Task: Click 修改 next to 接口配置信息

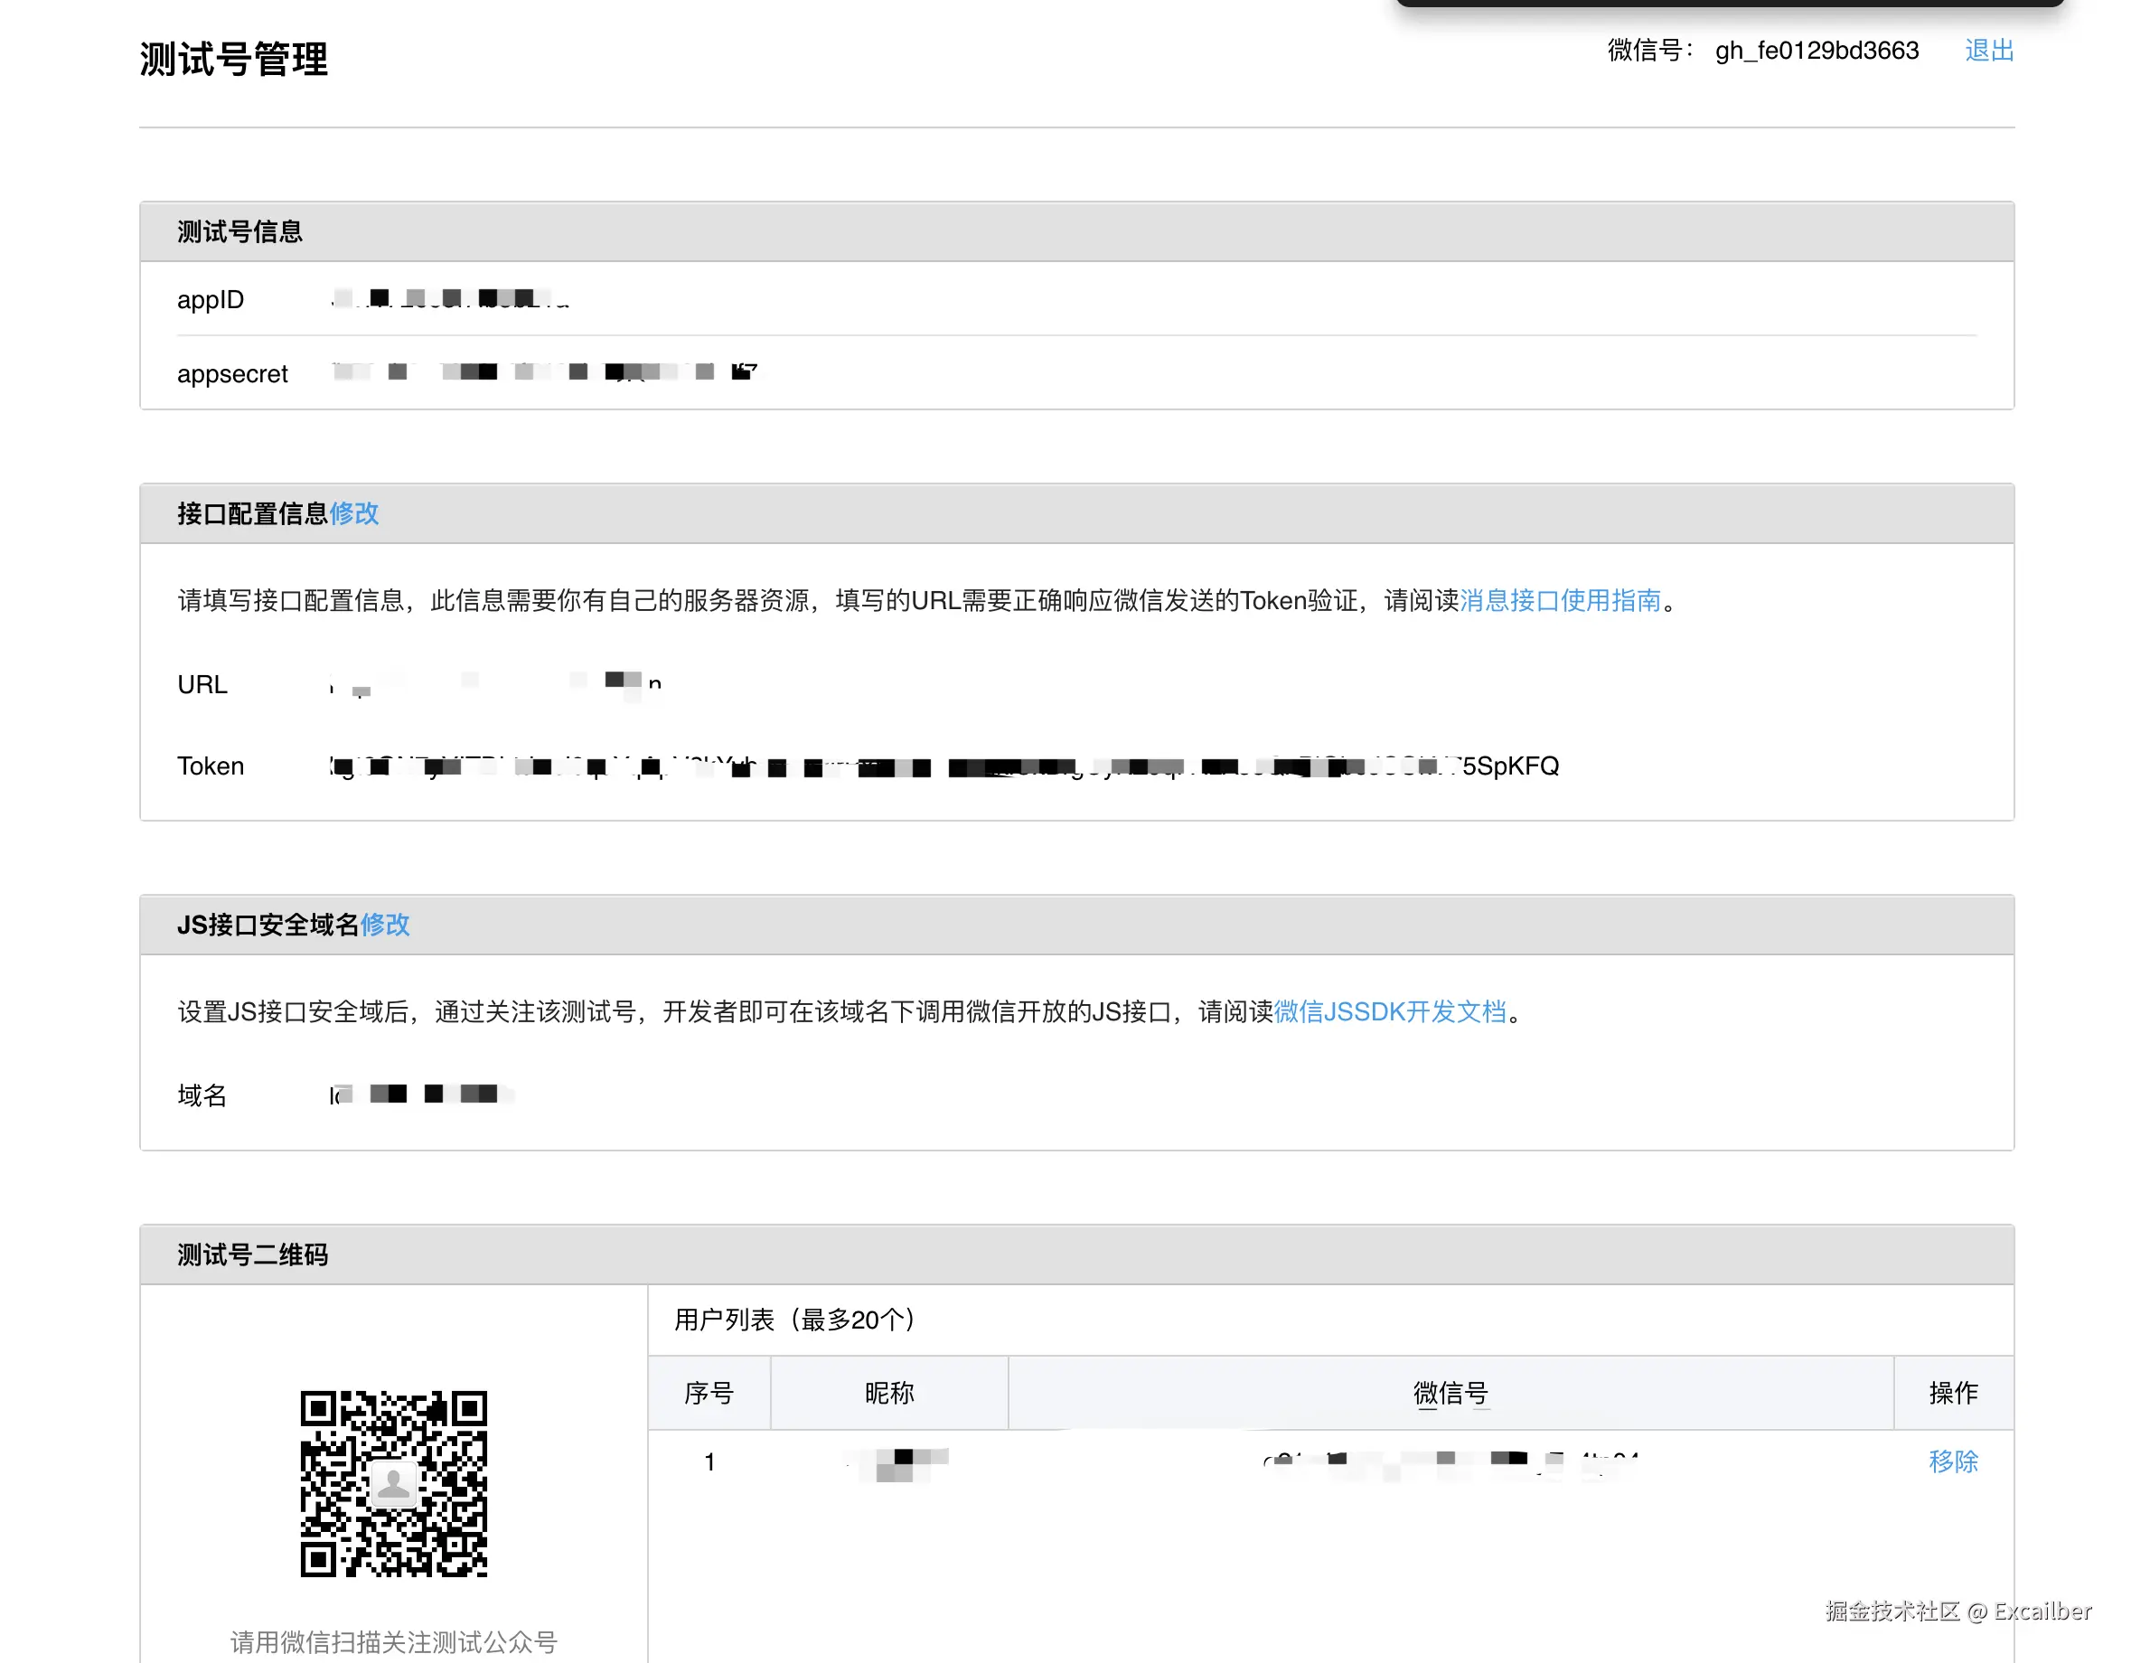Action: pyautogui.click(x=354, y=513)
